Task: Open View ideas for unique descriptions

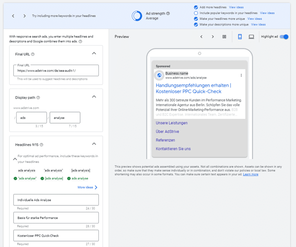Action: click(258, 24)
